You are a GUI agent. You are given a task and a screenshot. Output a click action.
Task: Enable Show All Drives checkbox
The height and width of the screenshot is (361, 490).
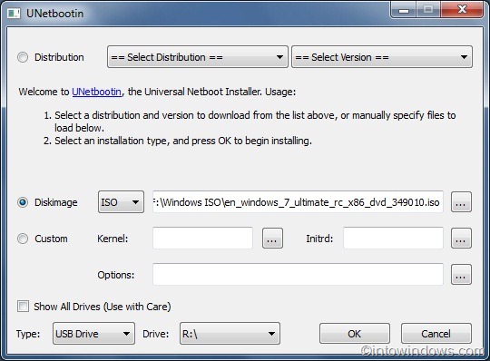click(23, 307)
